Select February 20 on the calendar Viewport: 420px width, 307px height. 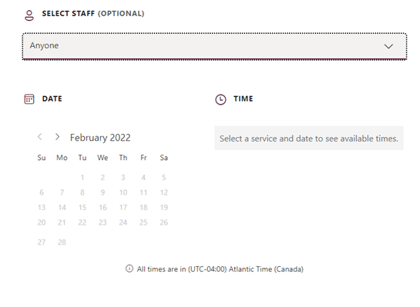tap(42, 222)
